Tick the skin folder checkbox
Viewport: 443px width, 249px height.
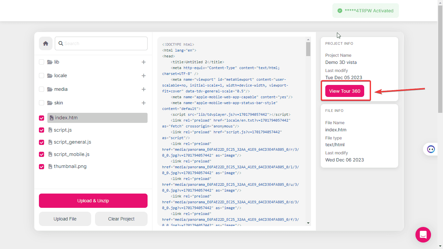(x=42, y=103)
